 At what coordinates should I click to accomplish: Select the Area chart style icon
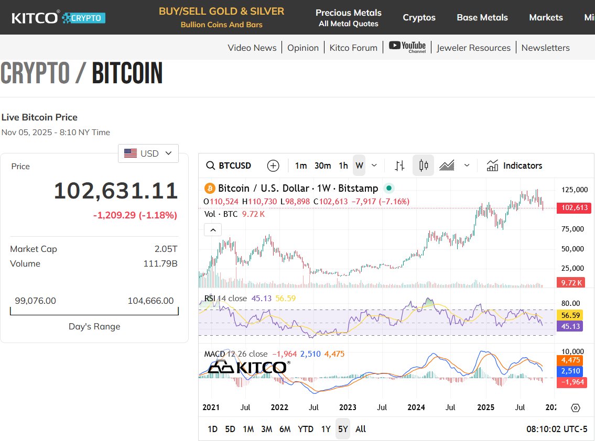(447, 166)
